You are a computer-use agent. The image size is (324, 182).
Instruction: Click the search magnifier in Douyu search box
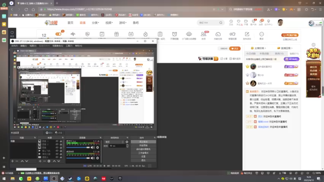221,23
